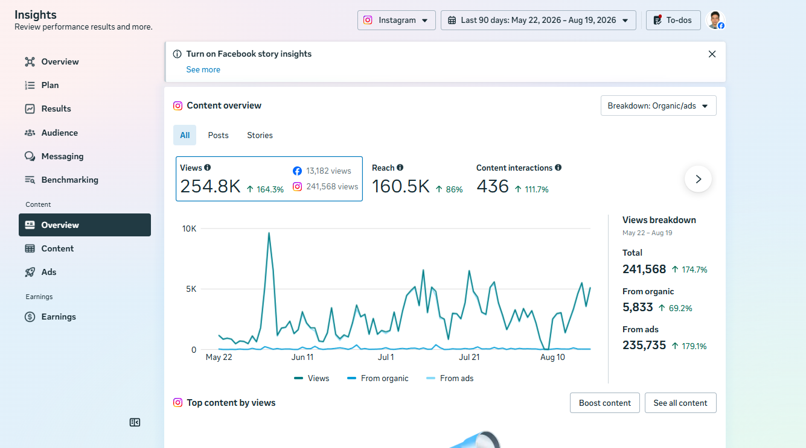Screen dimensions: 806x448
Task: Select the highlighted Content Overview item
Action: click(85, 225)
